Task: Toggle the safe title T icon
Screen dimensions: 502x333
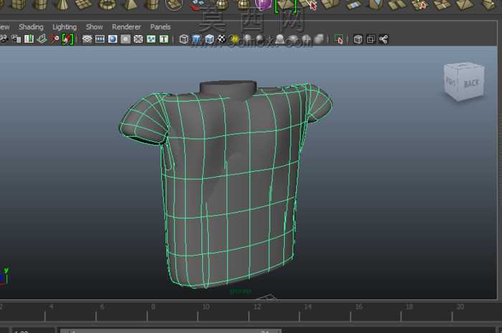Action: click(164, 39)
